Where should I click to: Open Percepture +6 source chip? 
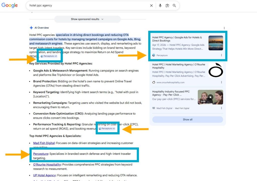[x=107, y=129]
